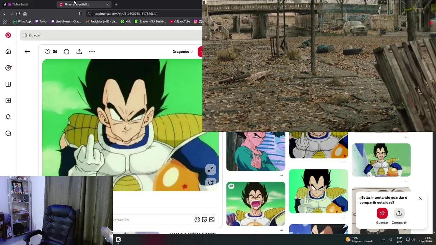The image size is (436, 245).
Task: Click the comment conversation input field
Action: click(153, 220)
